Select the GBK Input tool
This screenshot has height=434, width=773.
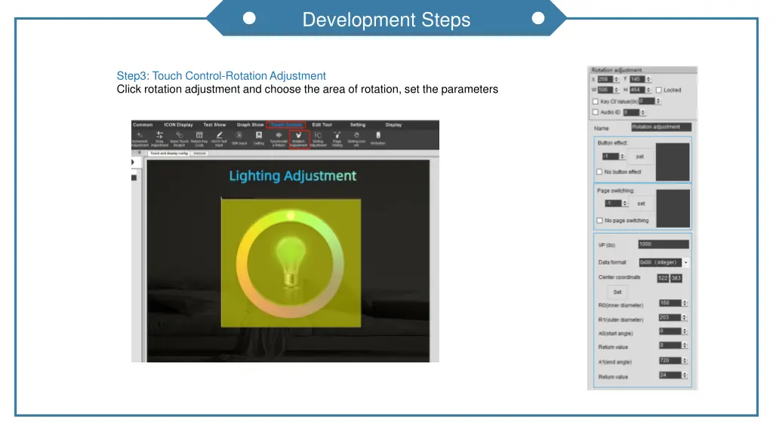click(239, 138)
